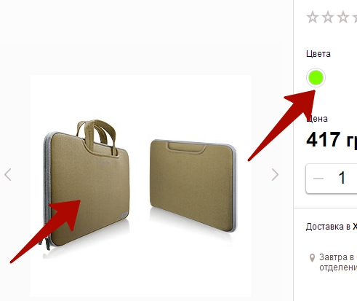Open the front bag view with handles
The height and width of the screenshot is (301, 357).
86,184
